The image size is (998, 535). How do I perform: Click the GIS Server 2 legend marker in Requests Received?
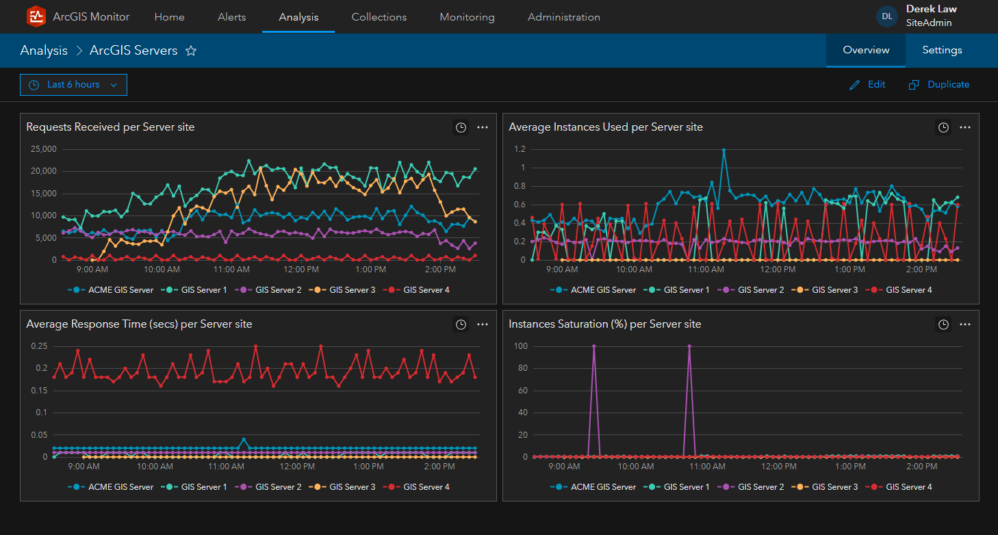[x=244, y=290]
